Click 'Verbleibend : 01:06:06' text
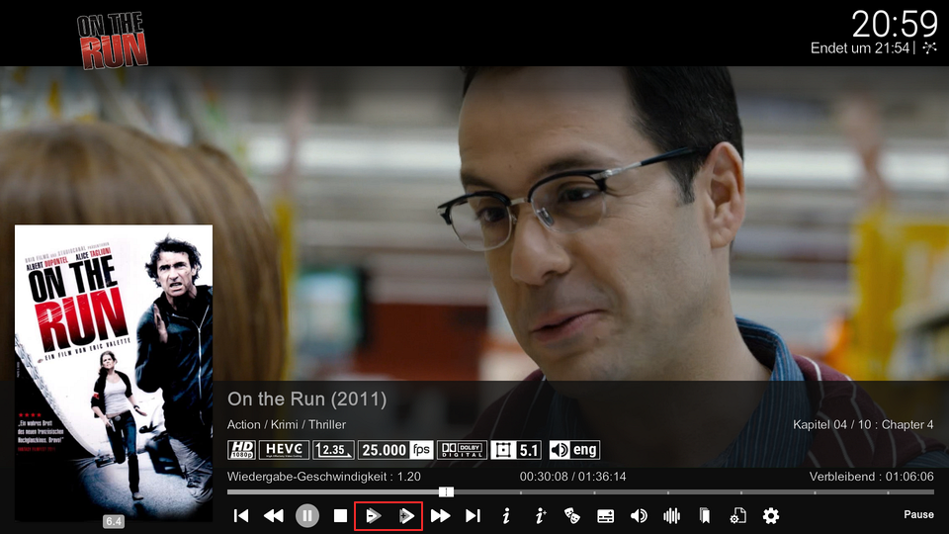The width and height of the screenshot is (949, 534). point(872,477)
